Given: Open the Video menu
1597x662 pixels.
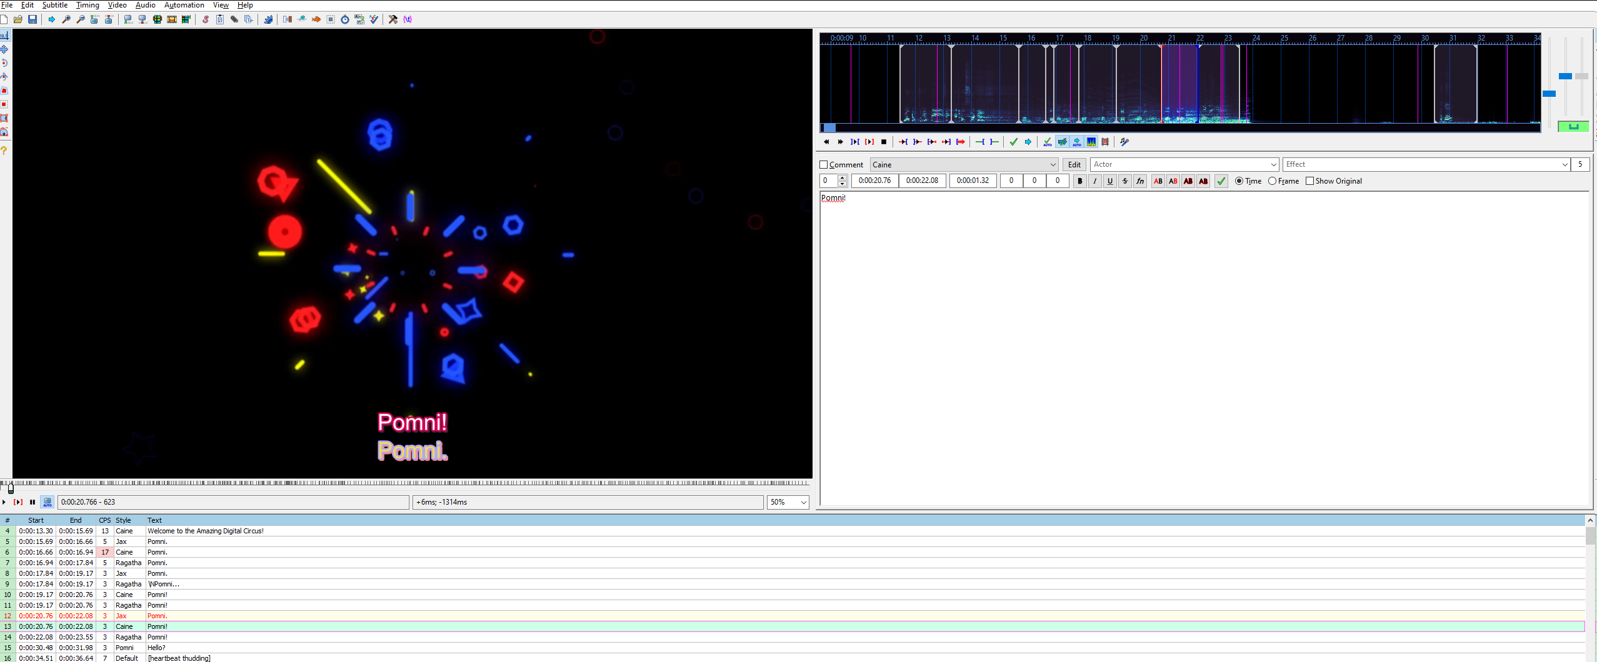Looking at the screenshot, I should click(x=118, y=5).
